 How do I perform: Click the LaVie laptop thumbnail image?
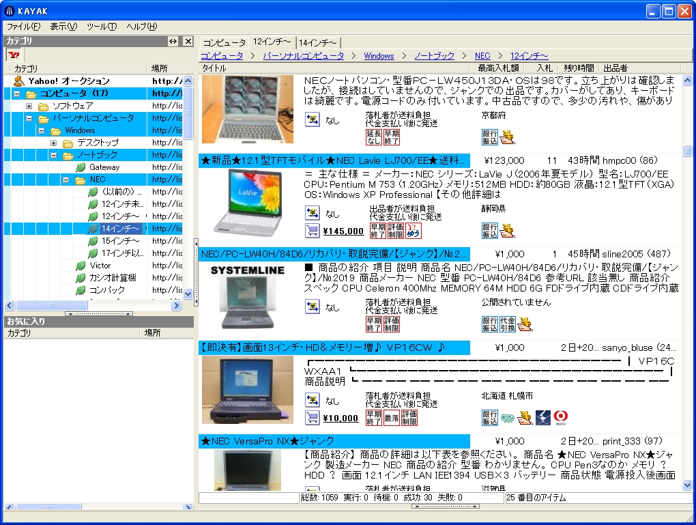coord(248,203)
